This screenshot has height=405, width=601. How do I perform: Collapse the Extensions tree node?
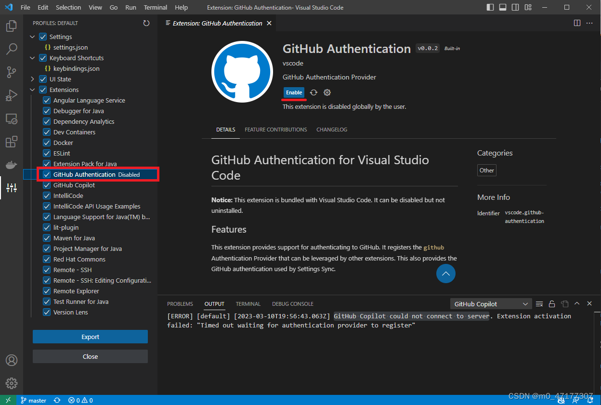click(32, 90)
